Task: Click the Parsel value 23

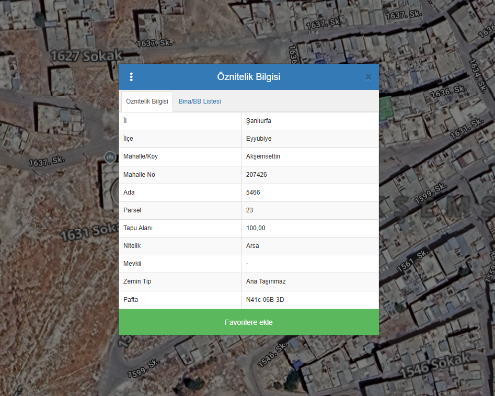Action: (250, 210)
